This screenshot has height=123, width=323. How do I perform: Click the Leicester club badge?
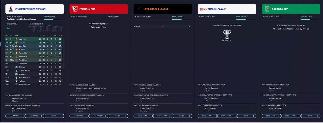coord(16,74)
